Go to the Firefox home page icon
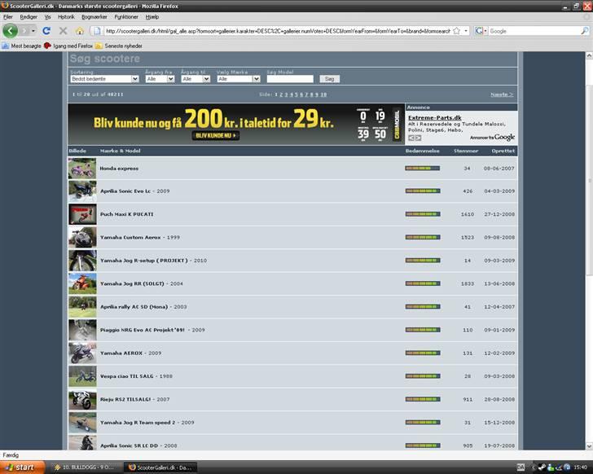 click(79, 31)
